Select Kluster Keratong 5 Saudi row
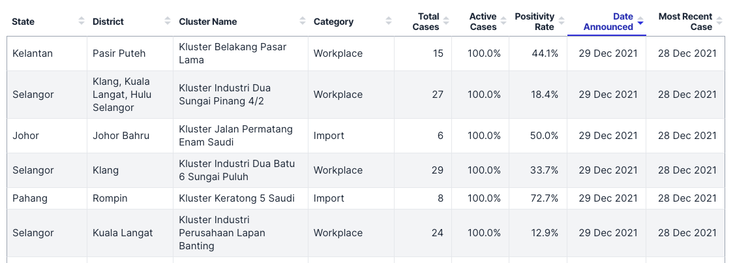Viewport: 735px width, 263px height. tap(366, 198)
